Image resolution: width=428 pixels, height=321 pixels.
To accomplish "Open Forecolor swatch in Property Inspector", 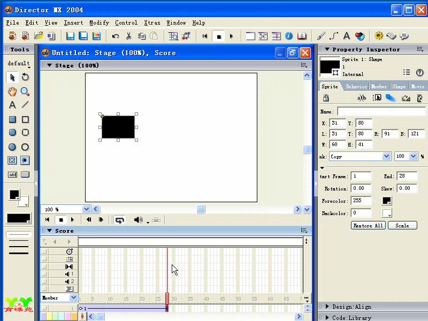I will (387, 201).
